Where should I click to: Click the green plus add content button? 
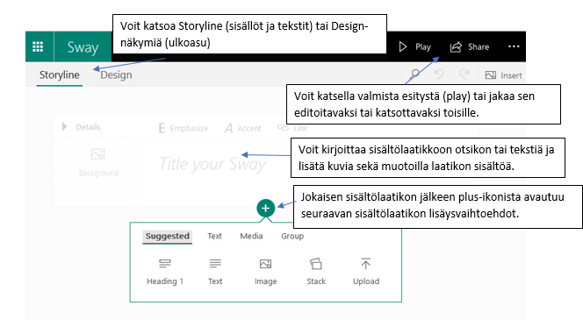click(265, 209)
